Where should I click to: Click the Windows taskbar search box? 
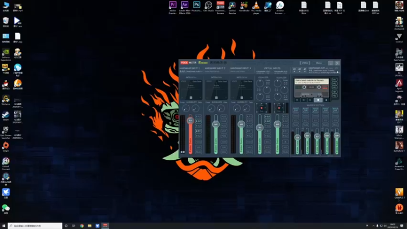pos(35,225)
